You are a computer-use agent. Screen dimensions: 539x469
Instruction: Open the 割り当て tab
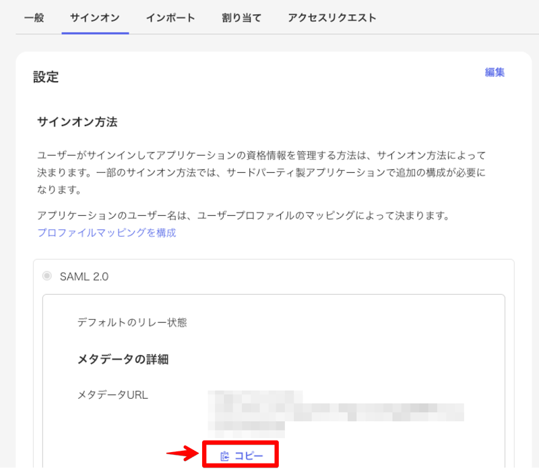[241, 18]
